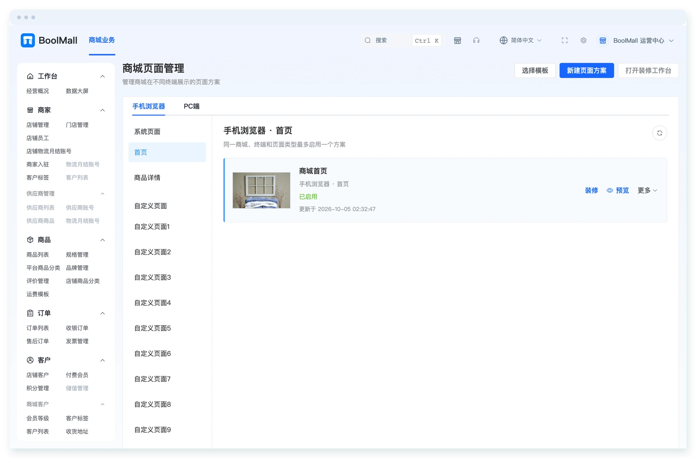Open the store icon in top bar
This screenshot has width=696, height=458.
pyautogui.click(x=457, y=40)
